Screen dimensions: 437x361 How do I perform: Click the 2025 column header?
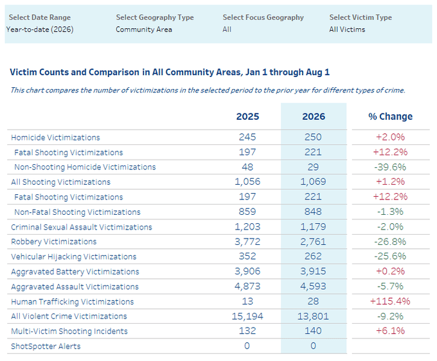pyautogui.click(x=247, y=116)
